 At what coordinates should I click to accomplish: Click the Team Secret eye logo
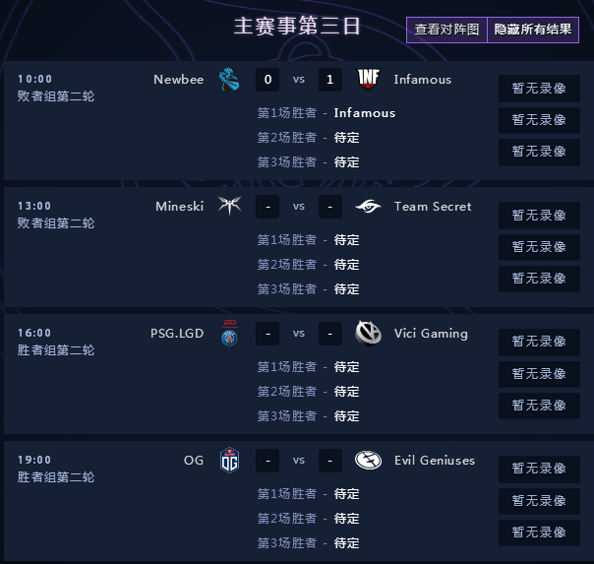coord(368,206)
